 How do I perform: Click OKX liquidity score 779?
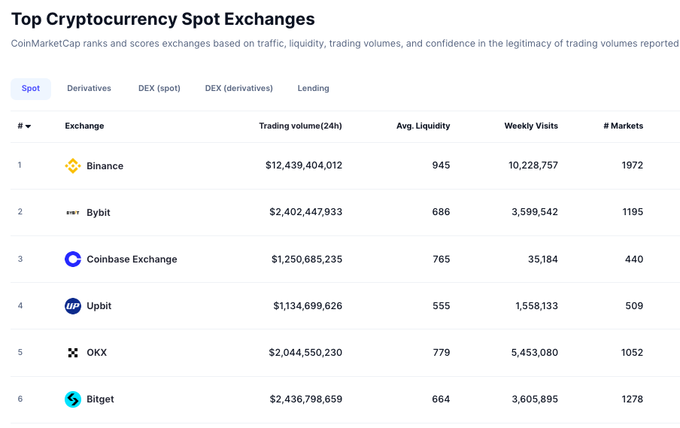(441, 353)
